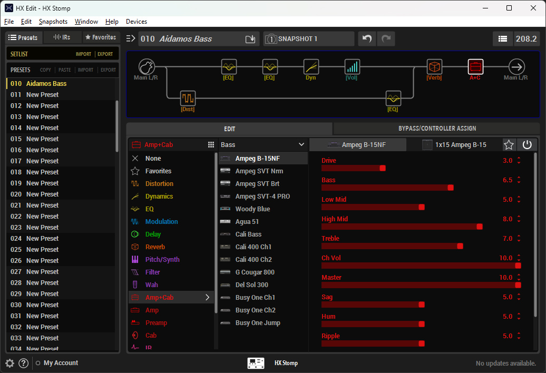Image resolution: width=546 pixels, height=373 pixels.
Task: Select the Ampeg SVT-4 PRO model
Action: (x=263, y=196)
